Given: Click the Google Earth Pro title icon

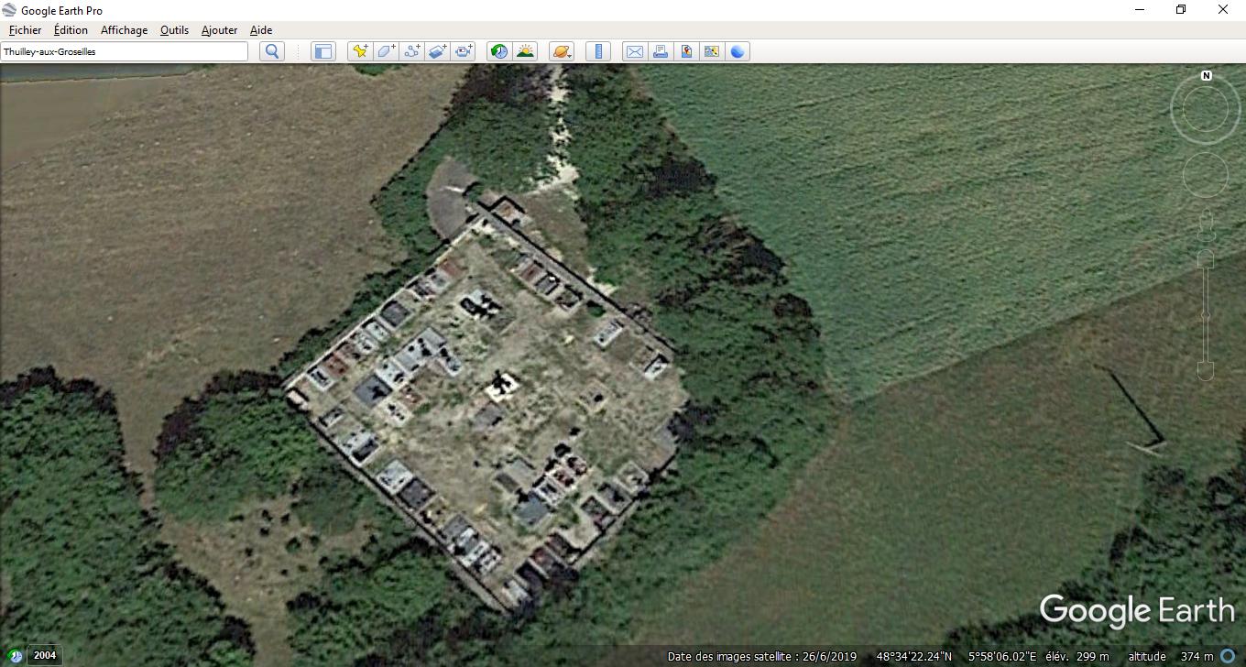Looking at the screenshot, I should pyautogui.click(x=9, y=10).
